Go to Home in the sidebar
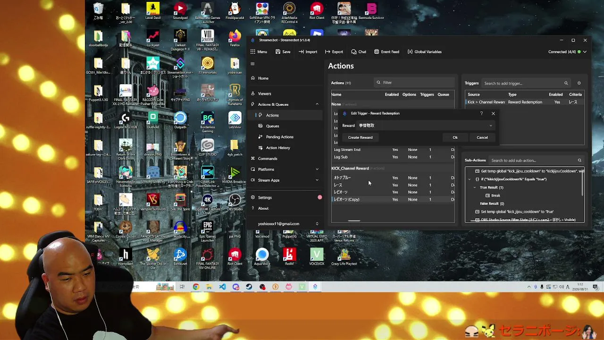Viewport: 604px width, 340px height. click(285, 78)
